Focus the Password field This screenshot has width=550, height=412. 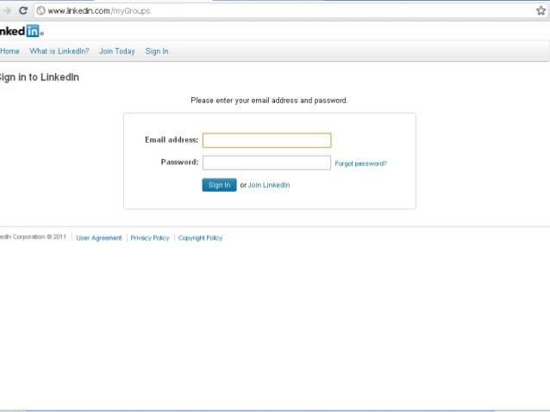(267, 163)
